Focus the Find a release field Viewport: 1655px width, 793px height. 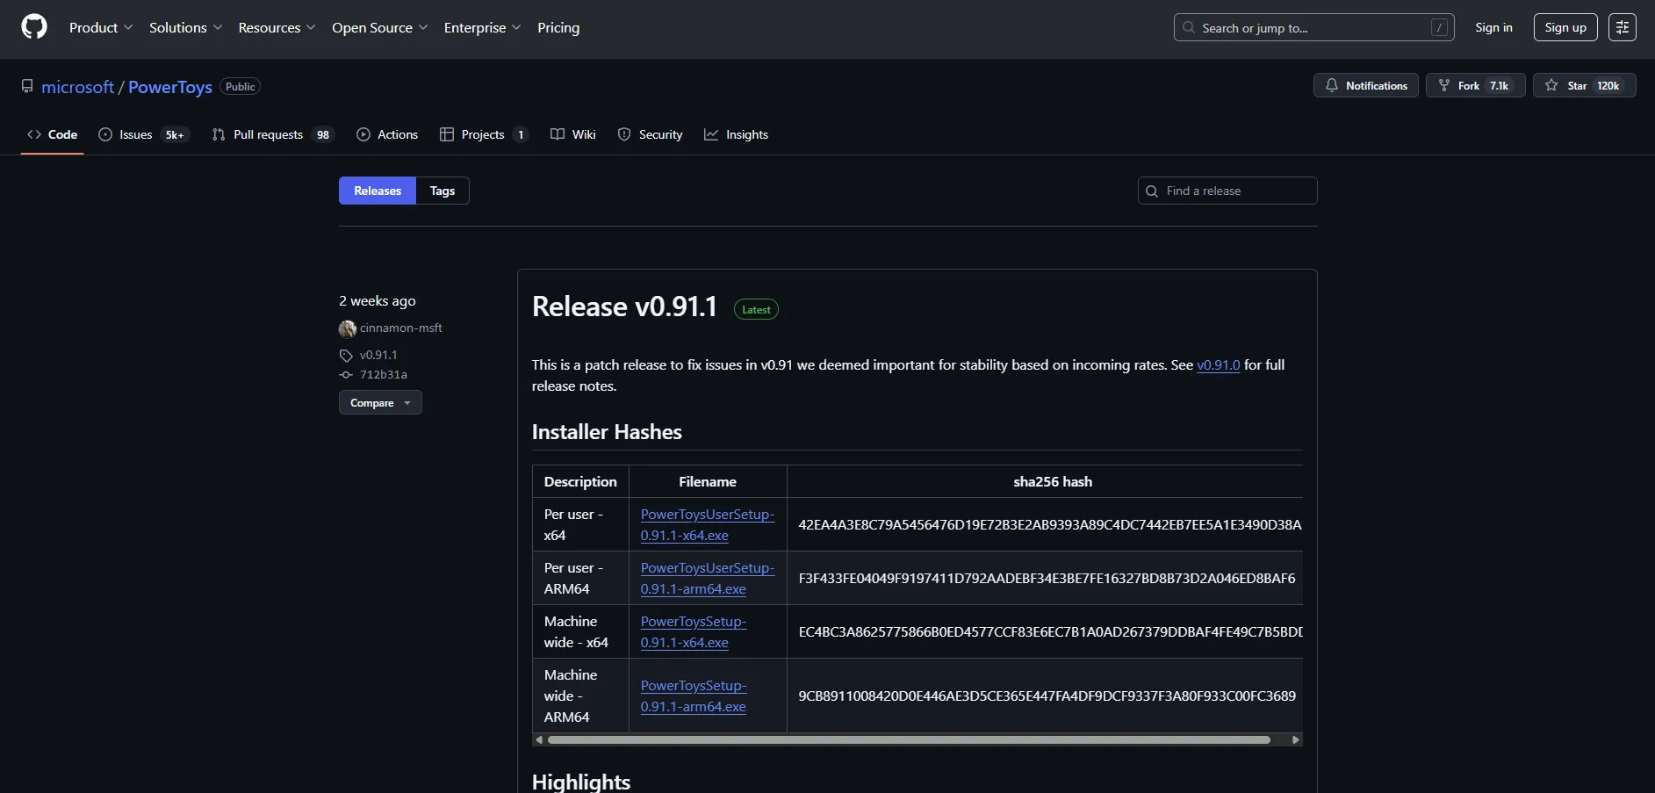1227,191
